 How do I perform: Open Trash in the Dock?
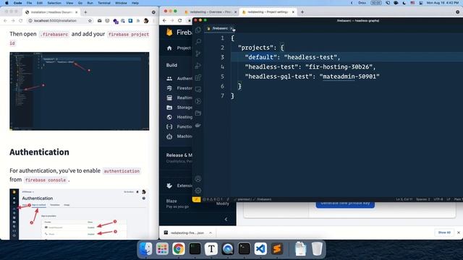click(x=317, y=248)
